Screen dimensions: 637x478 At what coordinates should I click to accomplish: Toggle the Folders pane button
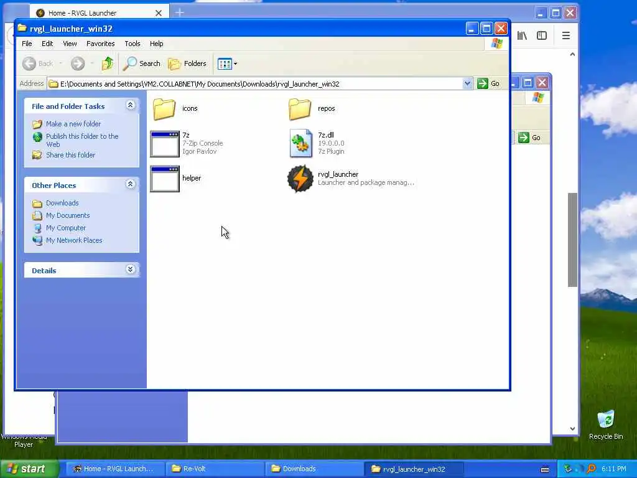click(x=187, y=63)
